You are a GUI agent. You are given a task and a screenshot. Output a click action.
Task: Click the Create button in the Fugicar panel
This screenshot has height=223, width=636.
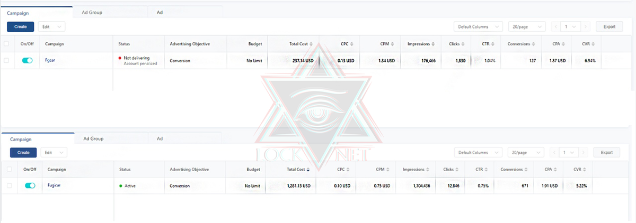tap(23, 152)
